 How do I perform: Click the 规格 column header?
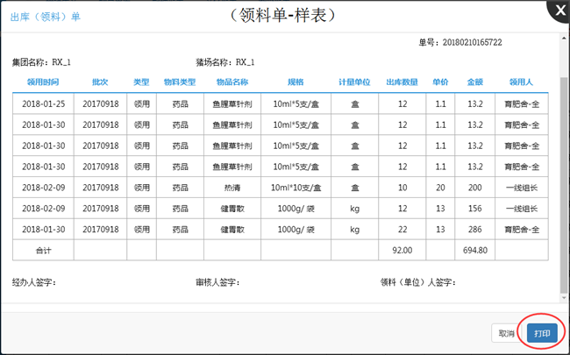296,82
